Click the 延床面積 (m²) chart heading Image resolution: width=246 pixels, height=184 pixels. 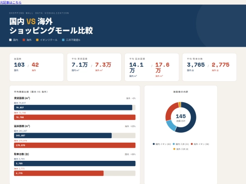(x=22, y=126)
